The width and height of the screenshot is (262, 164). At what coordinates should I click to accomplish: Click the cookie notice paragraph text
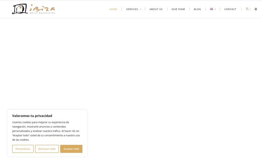(x=46, y=131)
